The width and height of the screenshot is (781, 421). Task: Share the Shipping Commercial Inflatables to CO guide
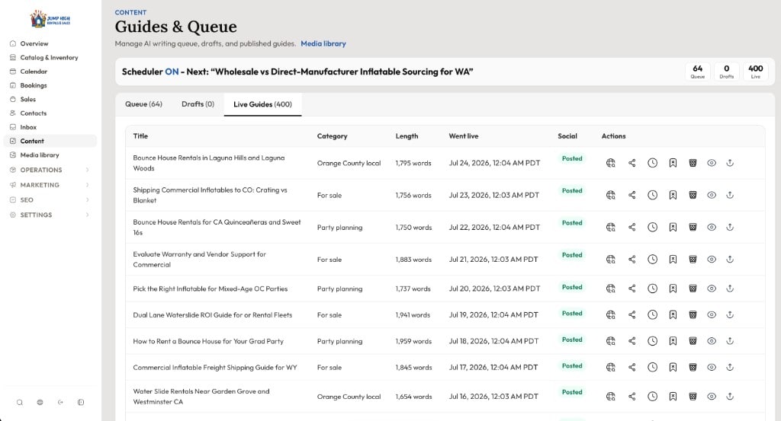(632, 196)
